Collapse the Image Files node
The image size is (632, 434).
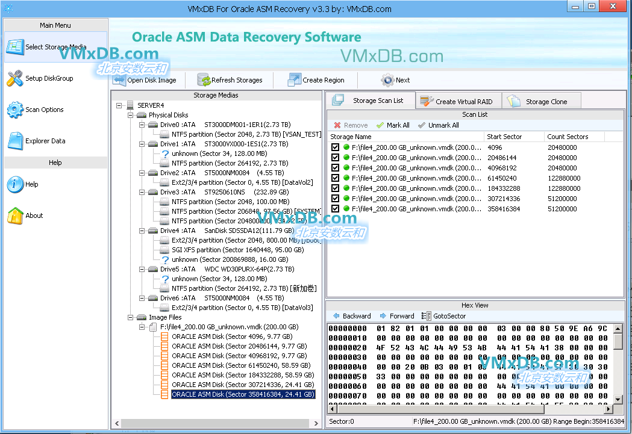click(130, 317)
